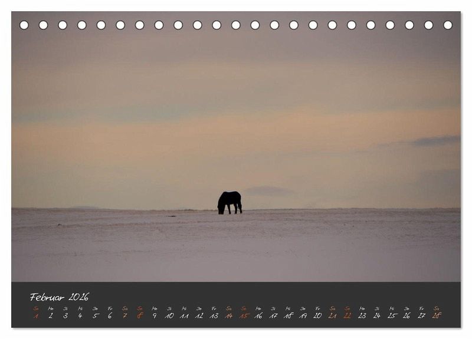Click the "Mo" weekday label above 2

(51, 308)
